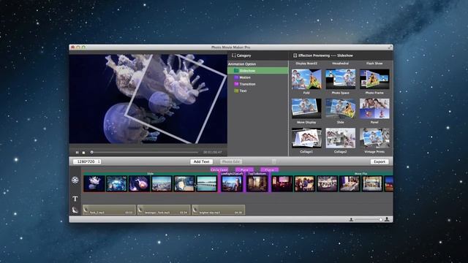468x263 pixels.
Task: Click the green Slide group bar above timeline
Action: [150, 174]
